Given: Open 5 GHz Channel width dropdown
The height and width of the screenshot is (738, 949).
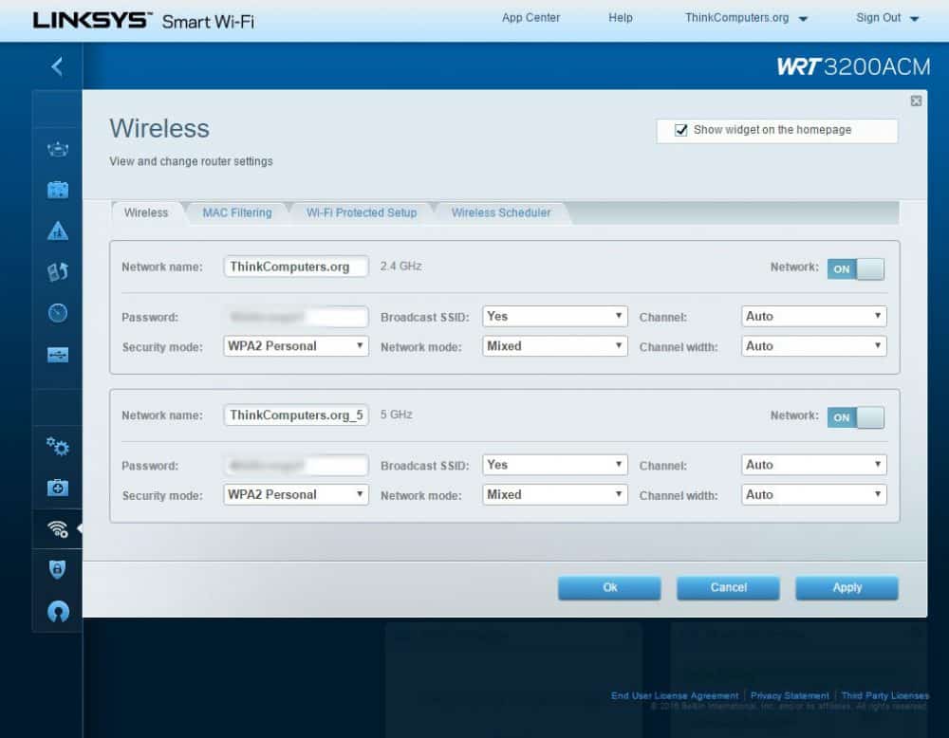Looking at the screenshot, I should tap(814, 494).
